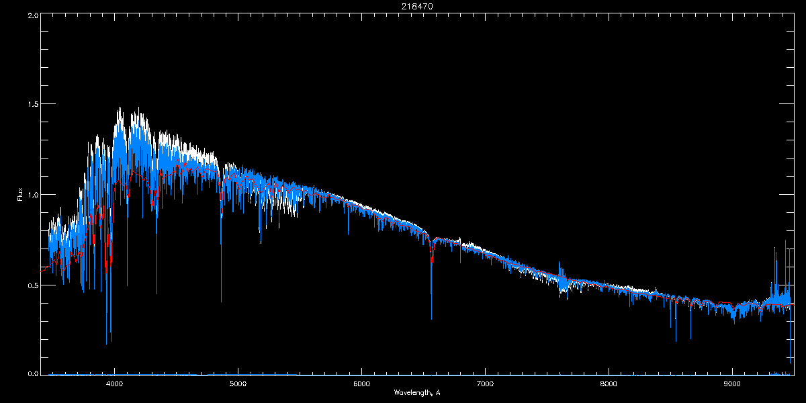Click the 4000 wavelength tick label
Image resolution: width=806 pixels, height=403 pixels.
tap(115, 384)
